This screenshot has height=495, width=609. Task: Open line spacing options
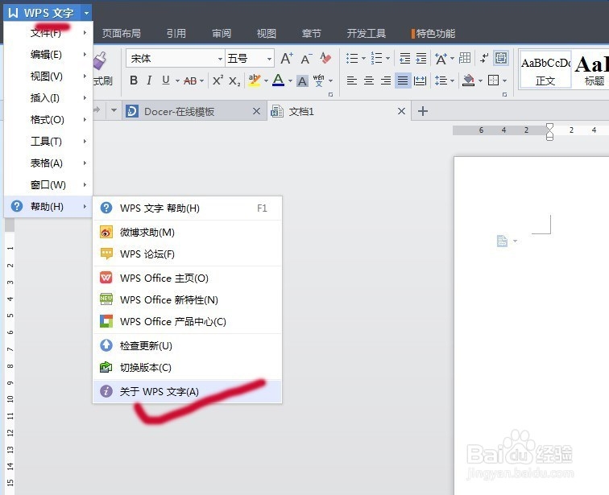[441, 80]
